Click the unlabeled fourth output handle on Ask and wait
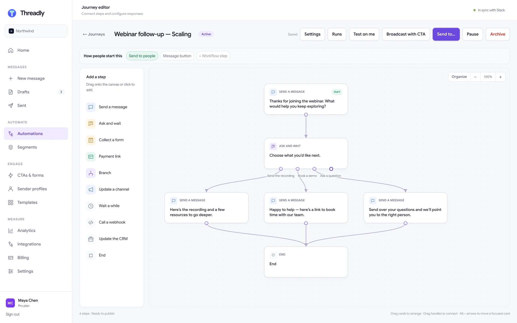 331,169
